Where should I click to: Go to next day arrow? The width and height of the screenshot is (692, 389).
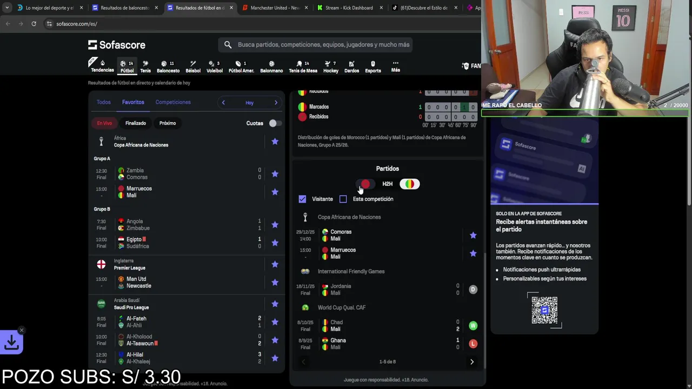click(x=276, y=103)
